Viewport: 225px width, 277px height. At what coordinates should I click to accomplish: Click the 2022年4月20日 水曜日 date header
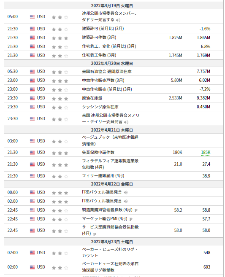(x=112, y=63)
